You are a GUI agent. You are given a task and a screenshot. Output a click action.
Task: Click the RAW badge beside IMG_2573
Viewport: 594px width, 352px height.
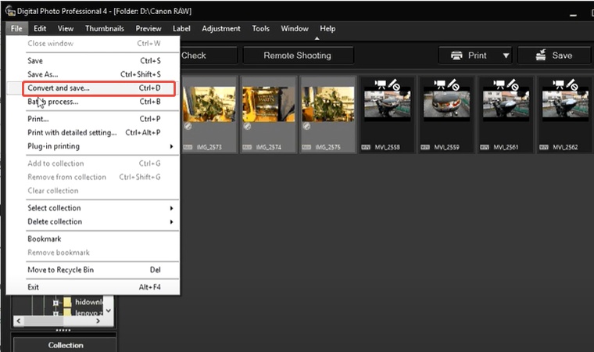188,147
